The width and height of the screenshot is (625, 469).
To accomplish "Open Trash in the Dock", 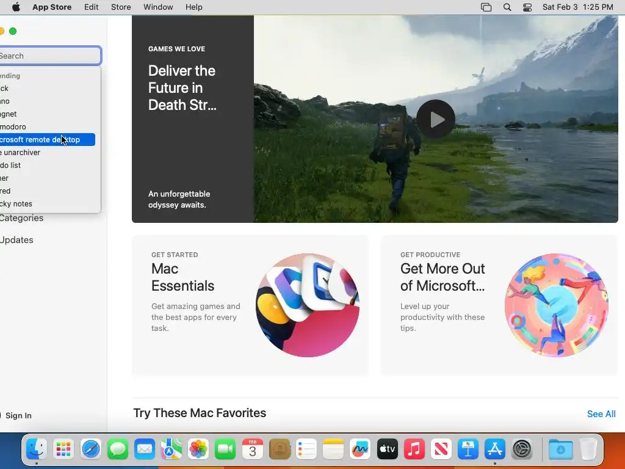I will tap(588, 449).
